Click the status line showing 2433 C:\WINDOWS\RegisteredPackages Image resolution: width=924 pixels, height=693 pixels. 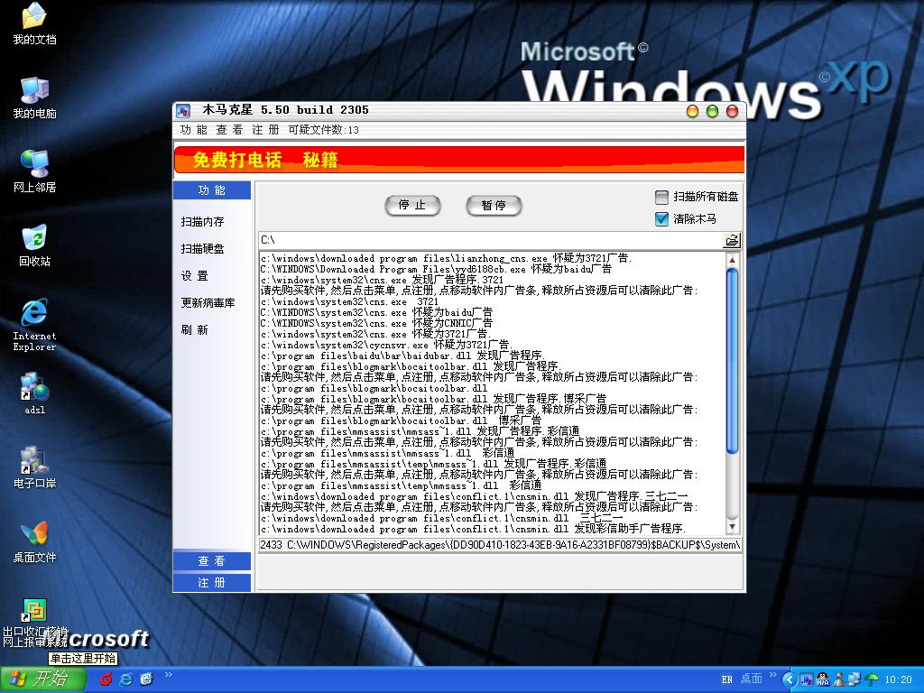[x=500, y=545]
